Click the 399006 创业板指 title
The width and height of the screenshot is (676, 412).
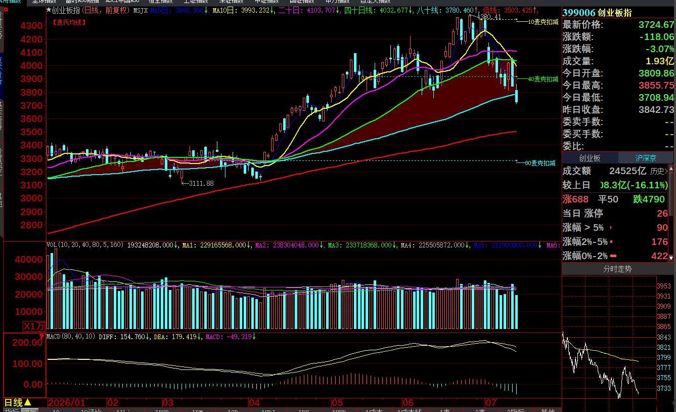(x=597, y=13)
